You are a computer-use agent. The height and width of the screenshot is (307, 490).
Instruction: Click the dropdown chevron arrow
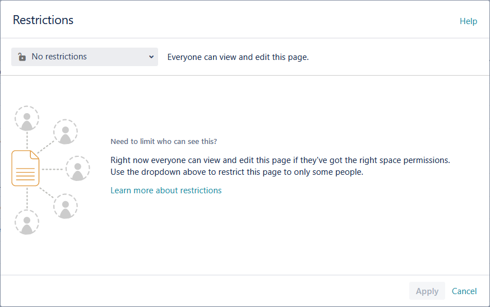tap(151, 57)
